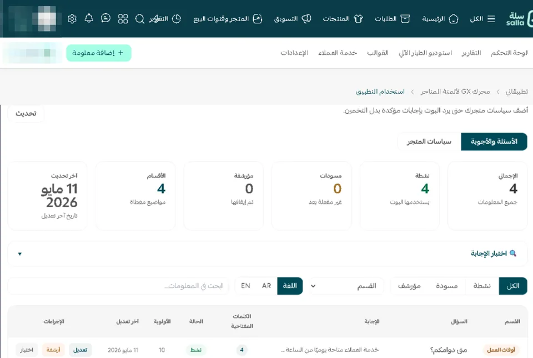Click the search magnifier icon in top bar
Image resolution: width=533 pixels, height=358 pixels.
click(140, 19)
